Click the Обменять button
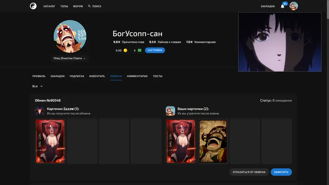The width and height of the screenshot is (329, 185). [x=281, y=172]
